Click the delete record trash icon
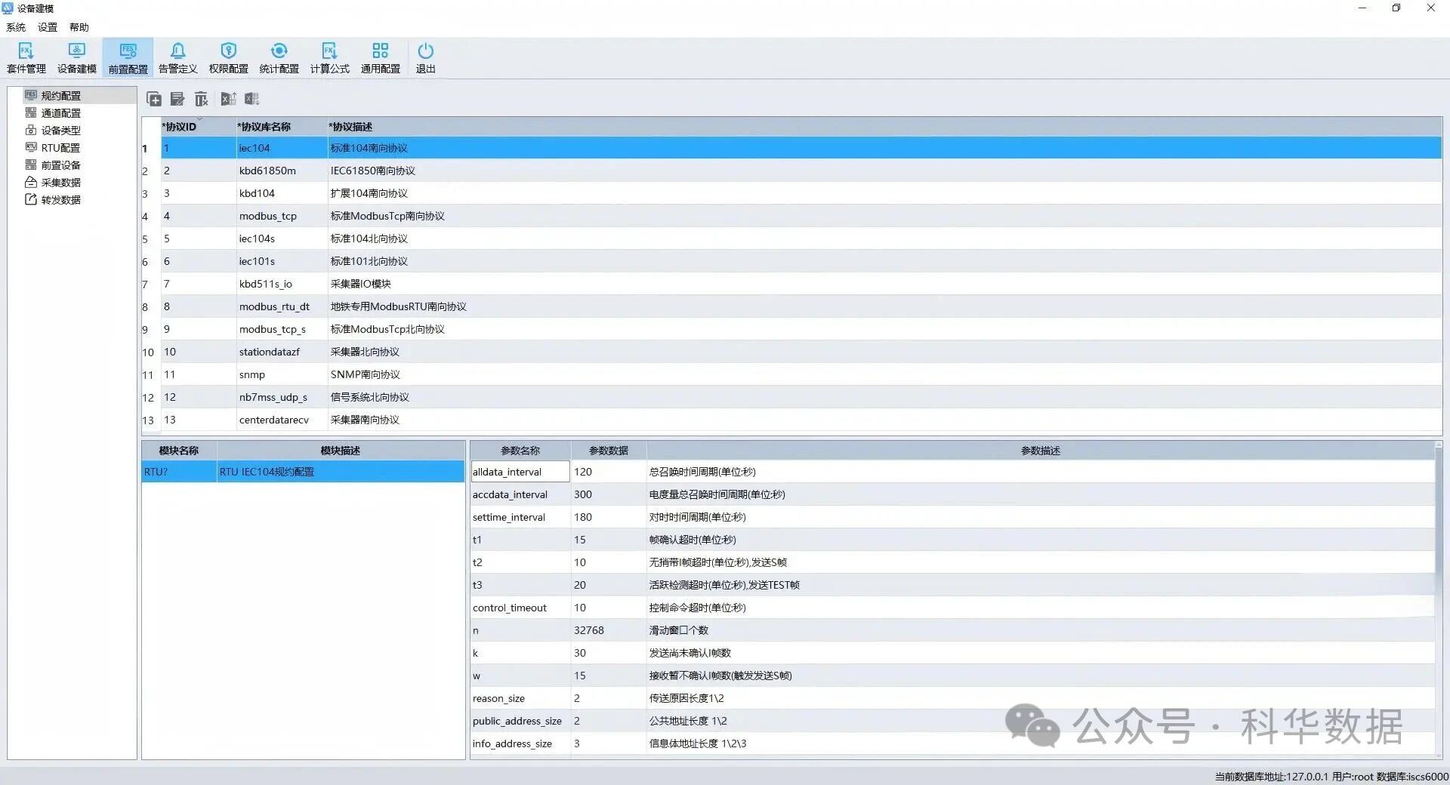Screen dimensions: 1450x785 pos(201,99)
